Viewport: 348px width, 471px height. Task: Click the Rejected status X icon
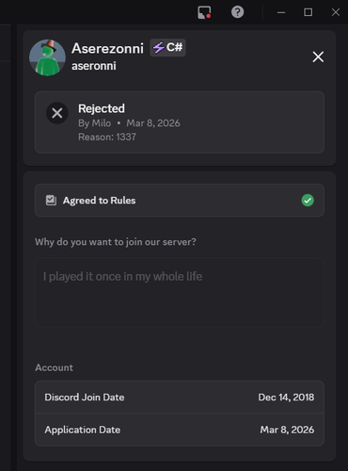click(57, 113)
